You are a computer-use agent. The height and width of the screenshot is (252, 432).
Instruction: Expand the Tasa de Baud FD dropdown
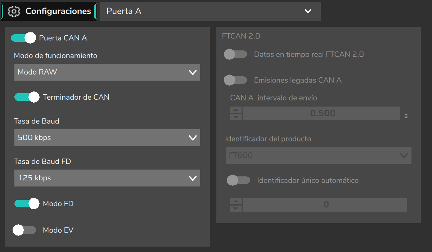pyautogui.click(x=107, y=178)
